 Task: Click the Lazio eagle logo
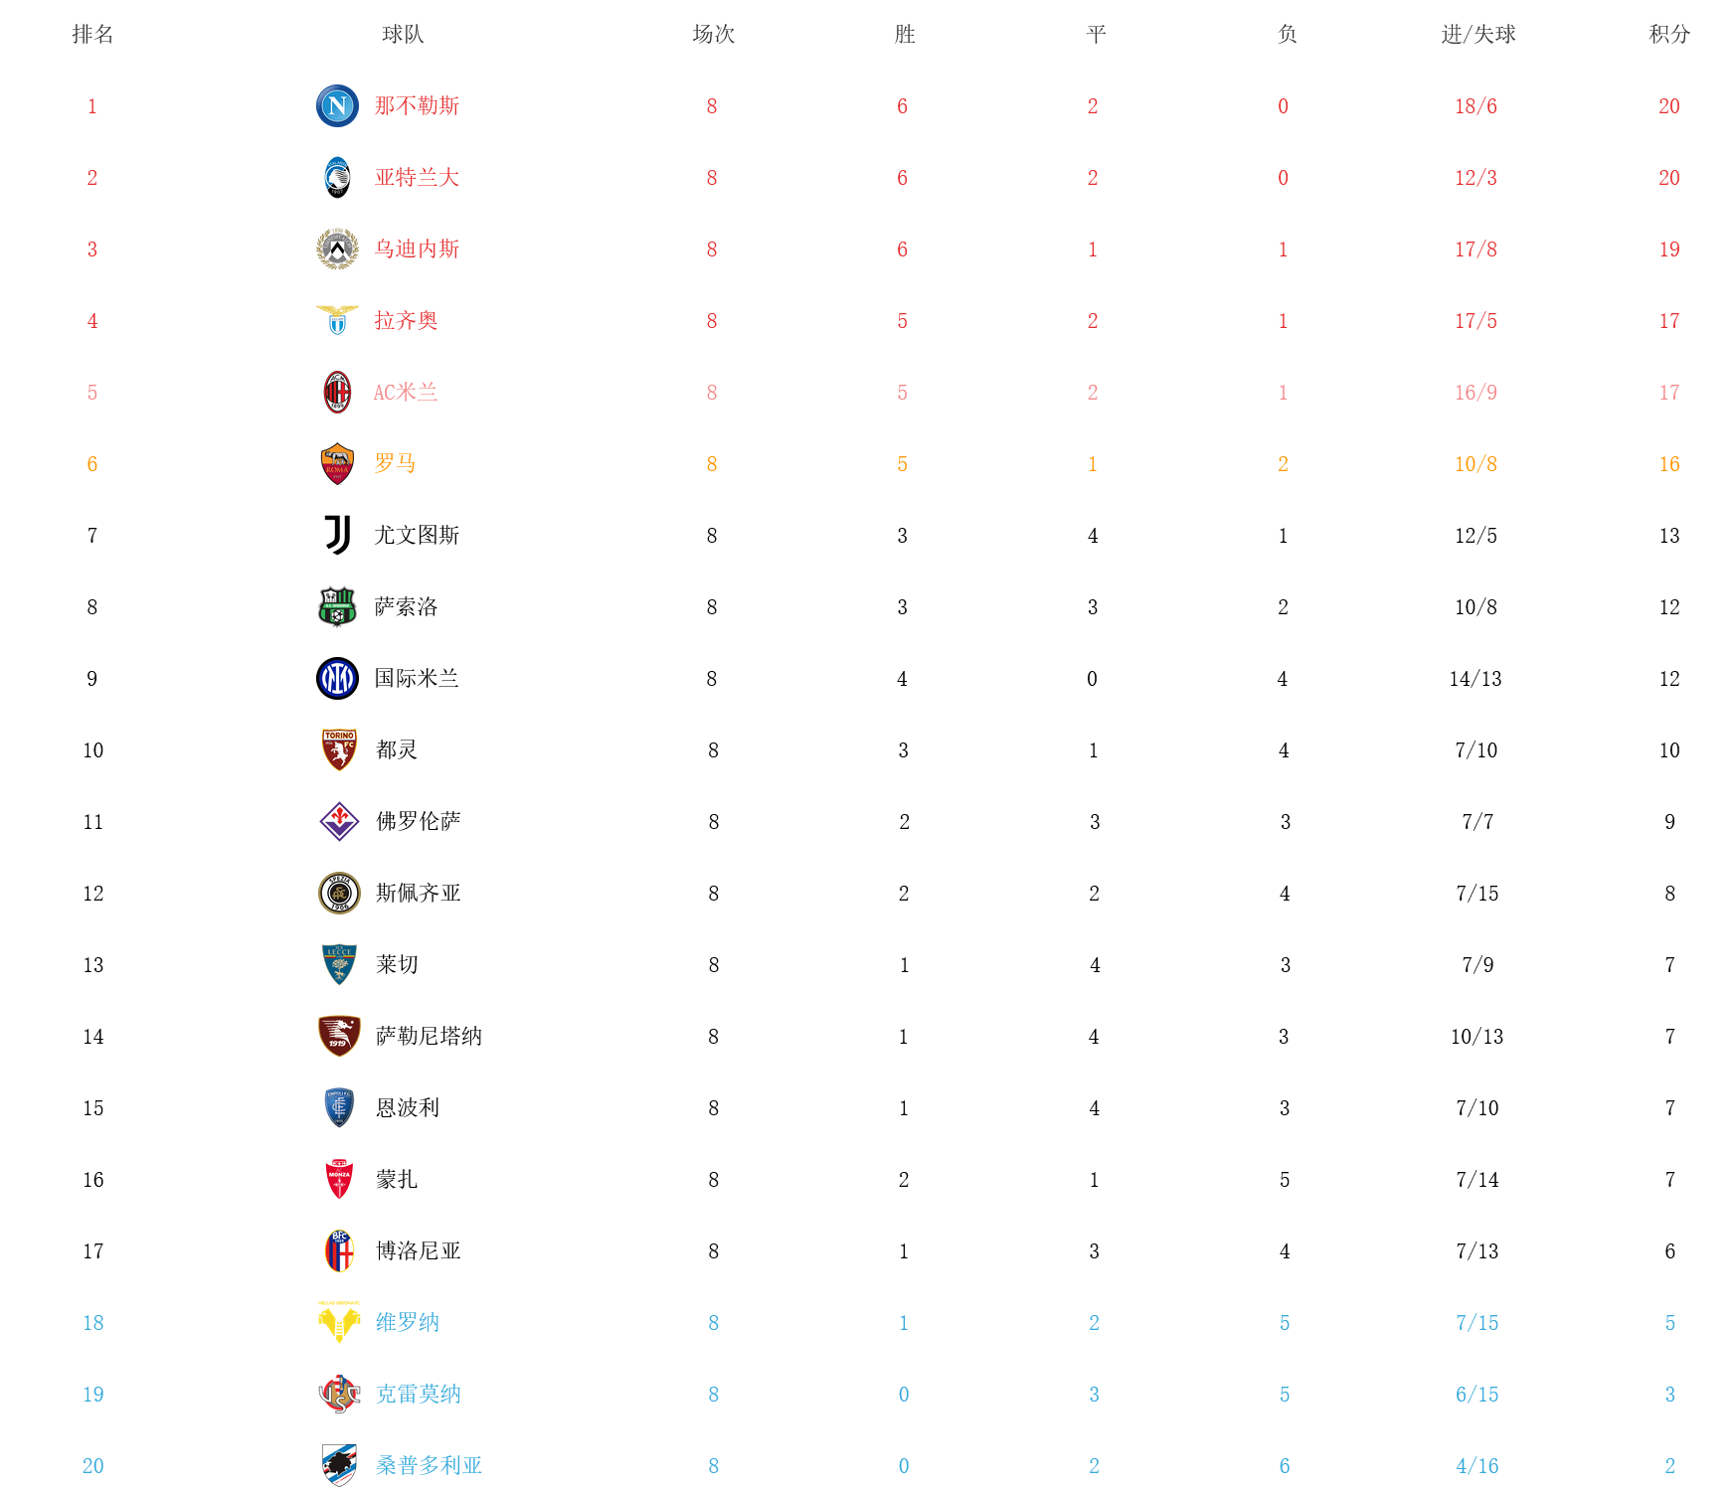(x=337, y=320)
